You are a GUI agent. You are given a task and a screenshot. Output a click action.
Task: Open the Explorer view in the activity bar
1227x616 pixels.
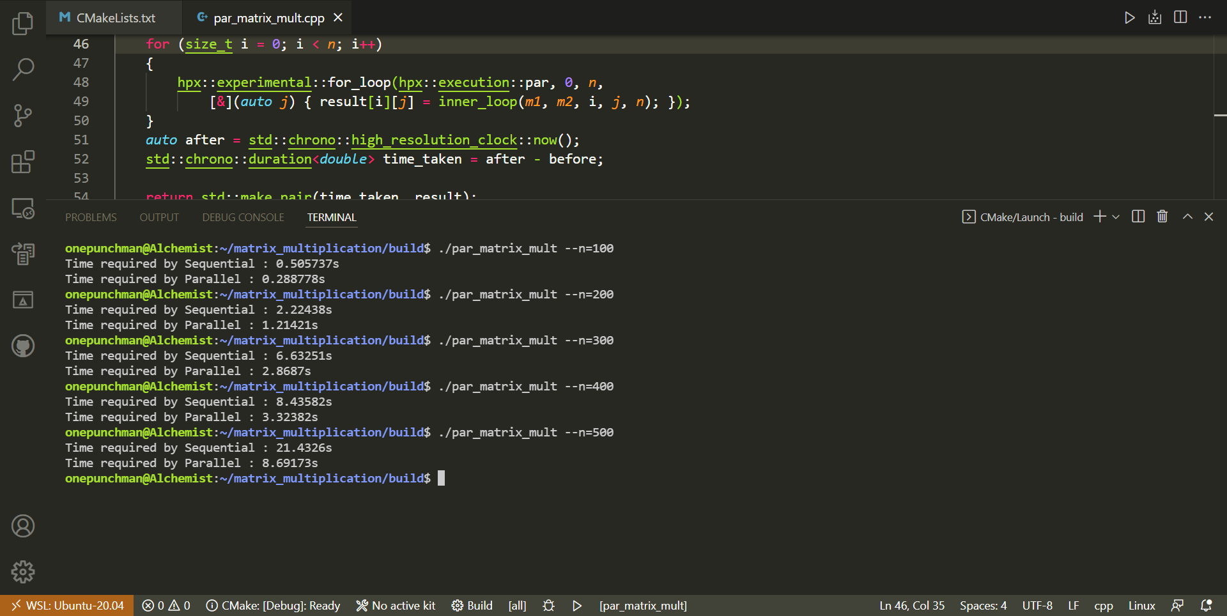(x=23, y=23)
